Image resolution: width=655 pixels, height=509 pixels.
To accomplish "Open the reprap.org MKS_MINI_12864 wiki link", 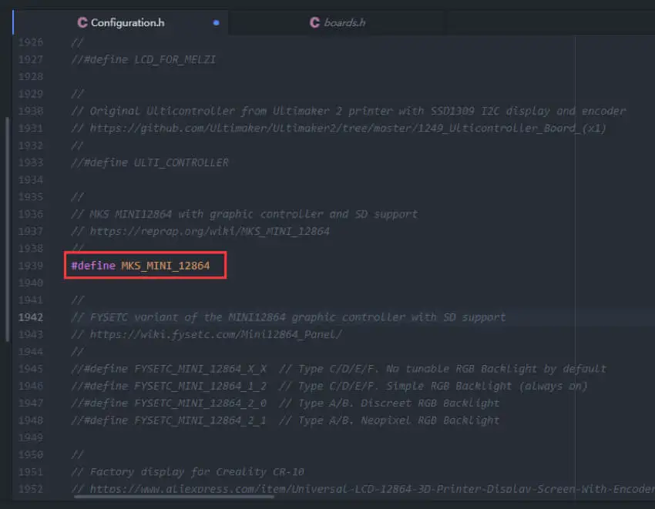I will point(210,231).
